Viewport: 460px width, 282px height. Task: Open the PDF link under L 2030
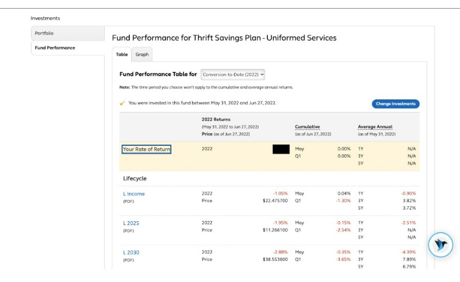click(128, 260)
